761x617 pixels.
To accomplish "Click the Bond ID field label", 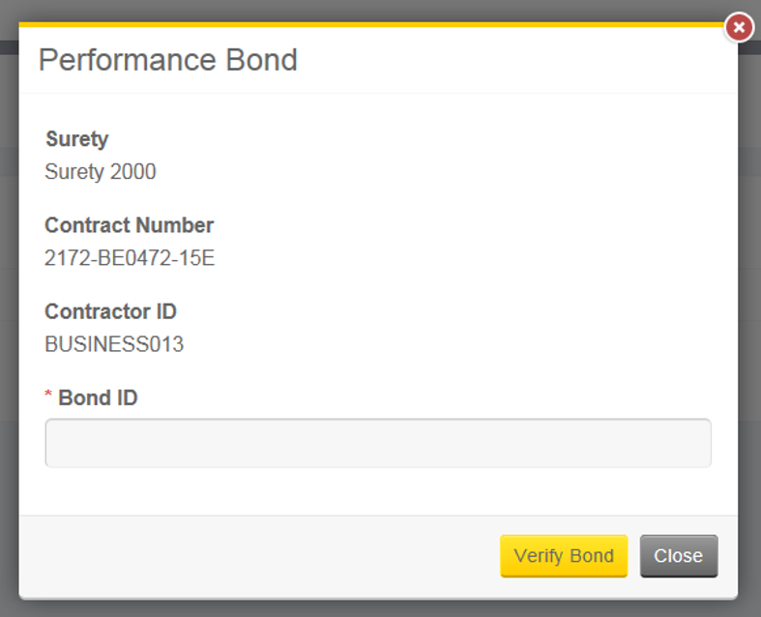I will pos(98,397).
